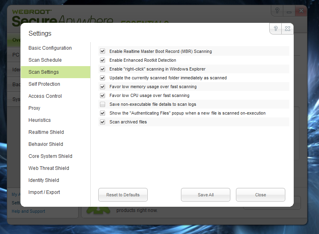The image size is (319, 234).
Task: Open Help and Support link in main window
Action: [x=28, y=211]
